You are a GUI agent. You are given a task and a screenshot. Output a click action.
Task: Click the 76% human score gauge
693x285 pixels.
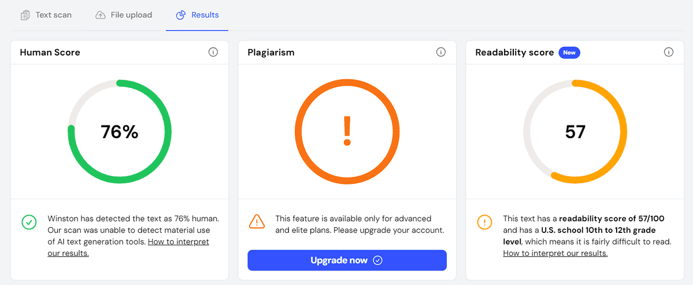[119, 132]
